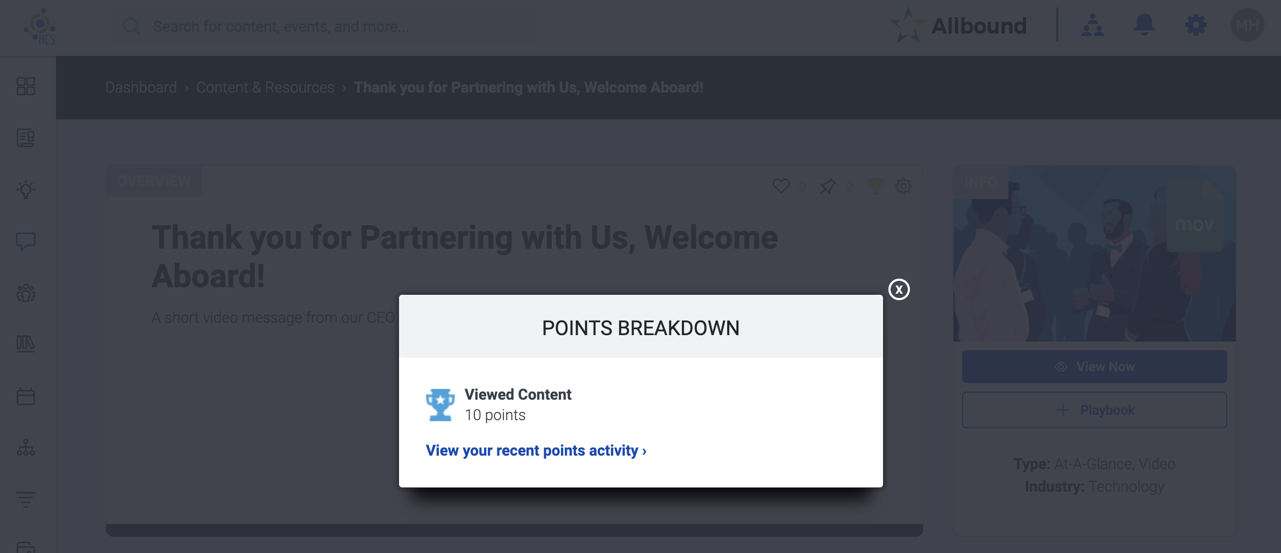Image resolution: width=1281 pixels, height=553 pixels.
Task: Open the chat bubble sidebar icon
Action: click(x=26, y=242)
